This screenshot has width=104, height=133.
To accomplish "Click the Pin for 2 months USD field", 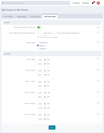I will (42, 93).
